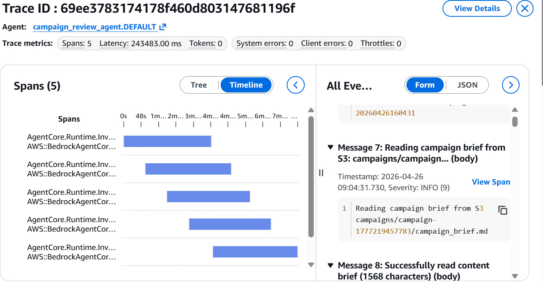
Task: Switch spans view to Tree
Action: point(199,85)
